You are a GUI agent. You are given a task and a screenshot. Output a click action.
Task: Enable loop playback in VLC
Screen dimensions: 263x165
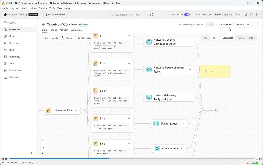[33, 162]
